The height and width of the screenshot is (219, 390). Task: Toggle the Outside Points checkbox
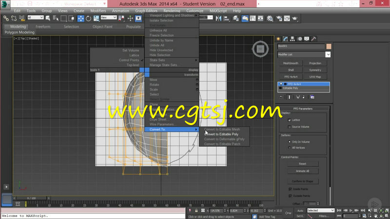290,196
